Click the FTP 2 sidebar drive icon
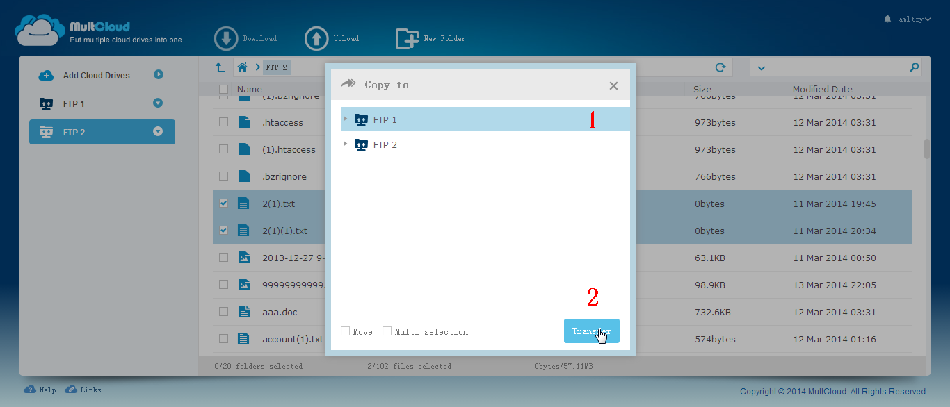Screen dimensions: 950x407 tap(46, 132)
